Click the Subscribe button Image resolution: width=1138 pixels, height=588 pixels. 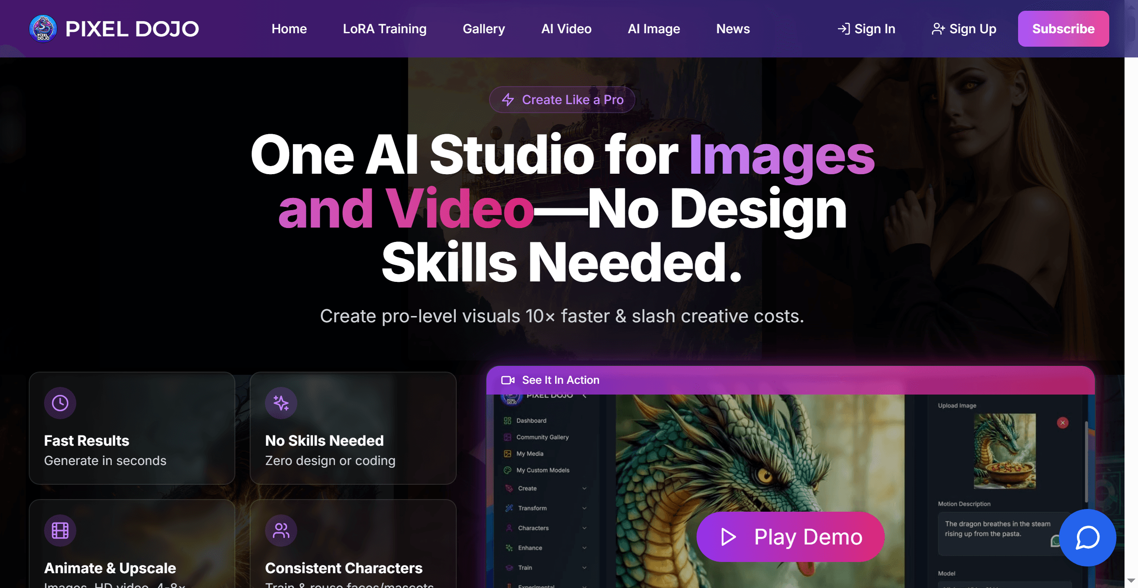[1063, 28]
